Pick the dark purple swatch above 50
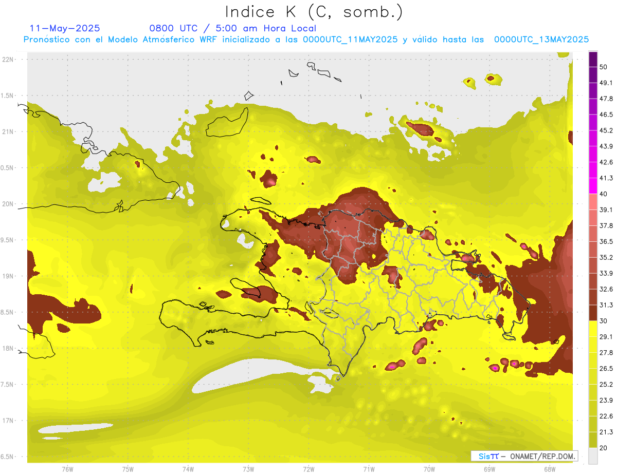Viewport: 617px width, 476px height. click(x=593, y=59)
